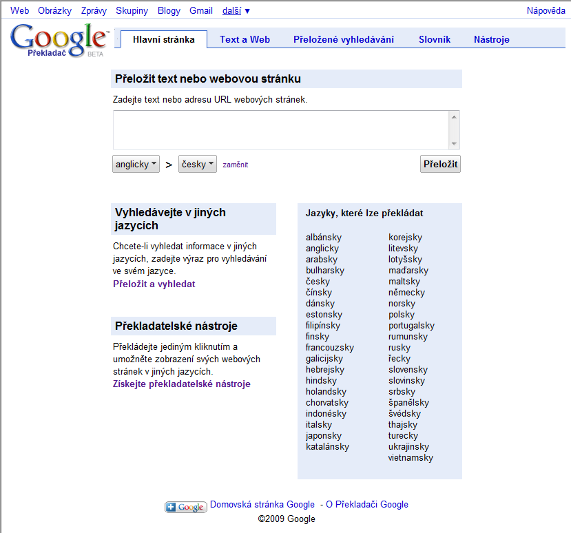The image size is (571, 533).
Task: Click 'katalánsky' in the language list
Action: click(x=327, y=446)
